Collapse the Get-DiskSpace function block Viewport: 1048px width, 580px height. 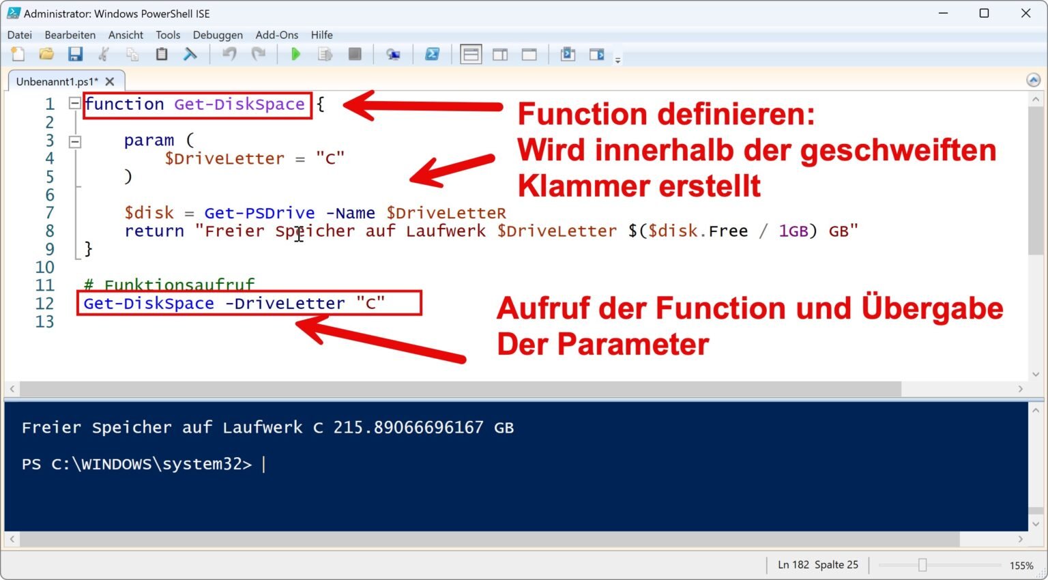74,104
